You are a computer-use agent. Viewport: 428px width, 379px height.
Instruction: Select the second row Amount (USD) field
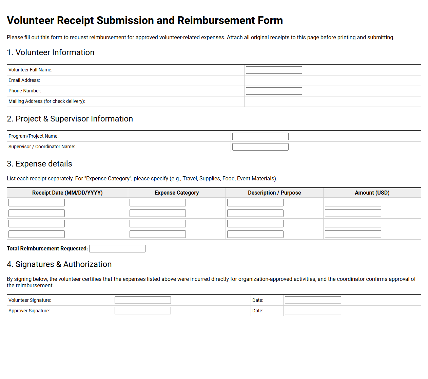[x=353, y=213]
